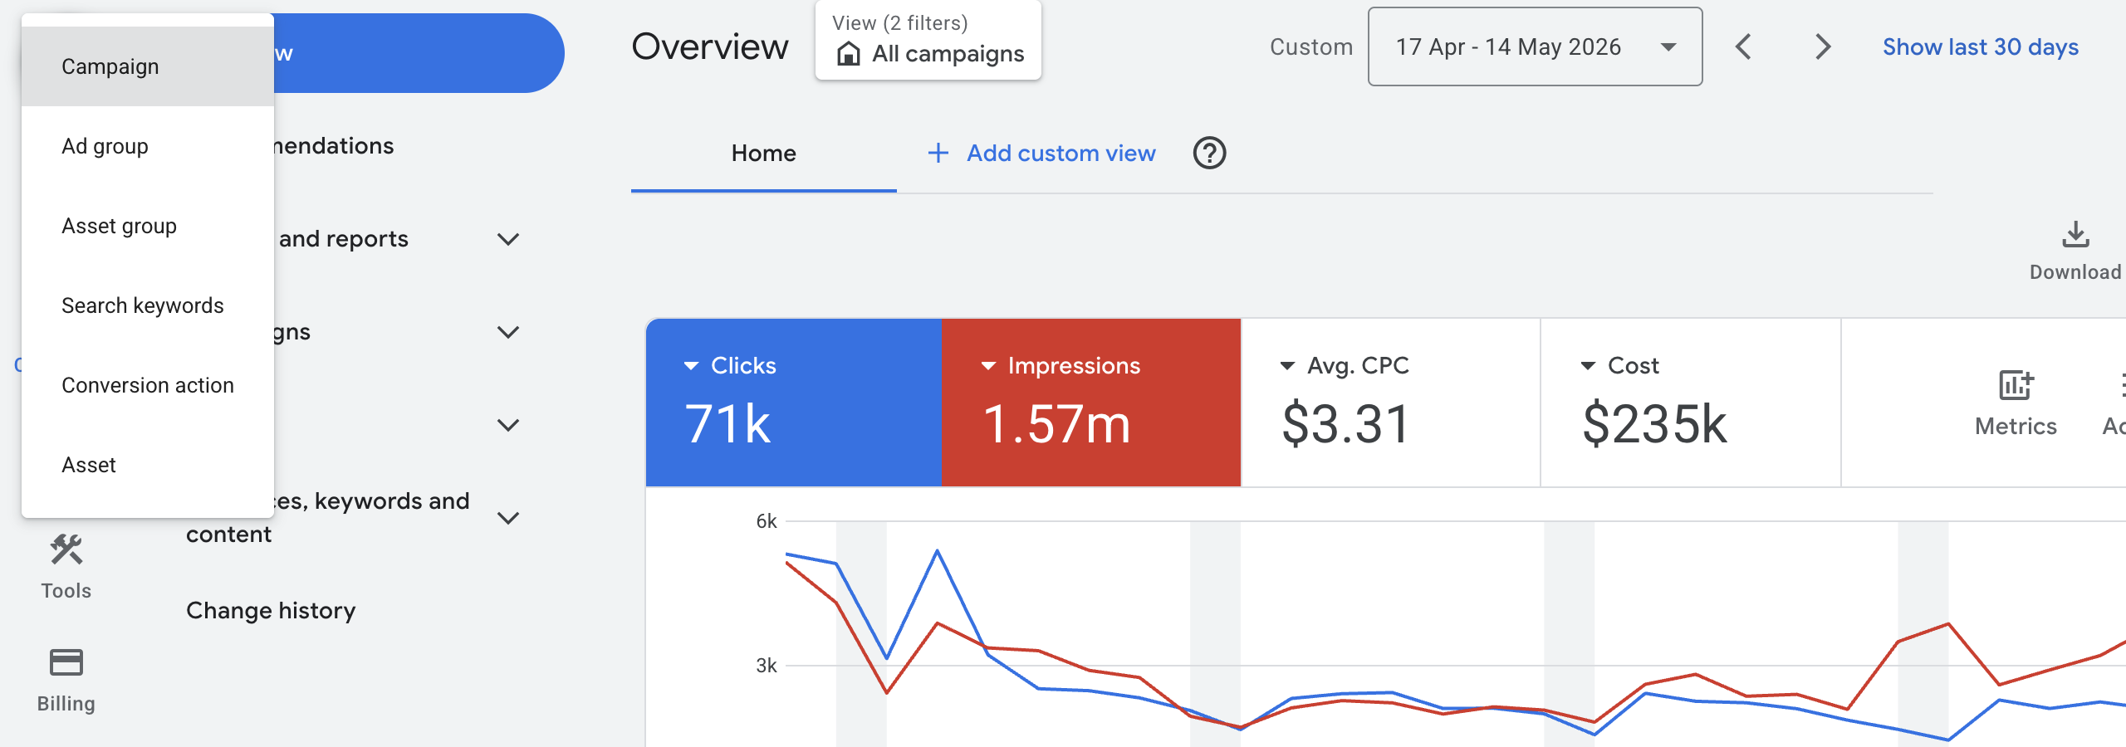This screenshot has height=747, width=2126.
Task: Choose Search keywords menu entry
Action: pyautogui.click(x=148, y=305)
